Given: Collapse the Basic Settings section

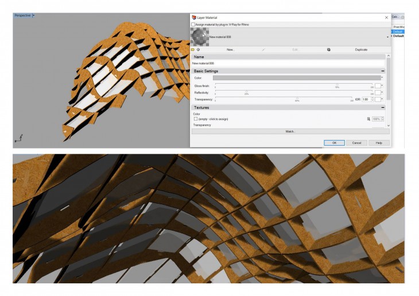Looking at the screenshot, I should [x=383, y=71].
